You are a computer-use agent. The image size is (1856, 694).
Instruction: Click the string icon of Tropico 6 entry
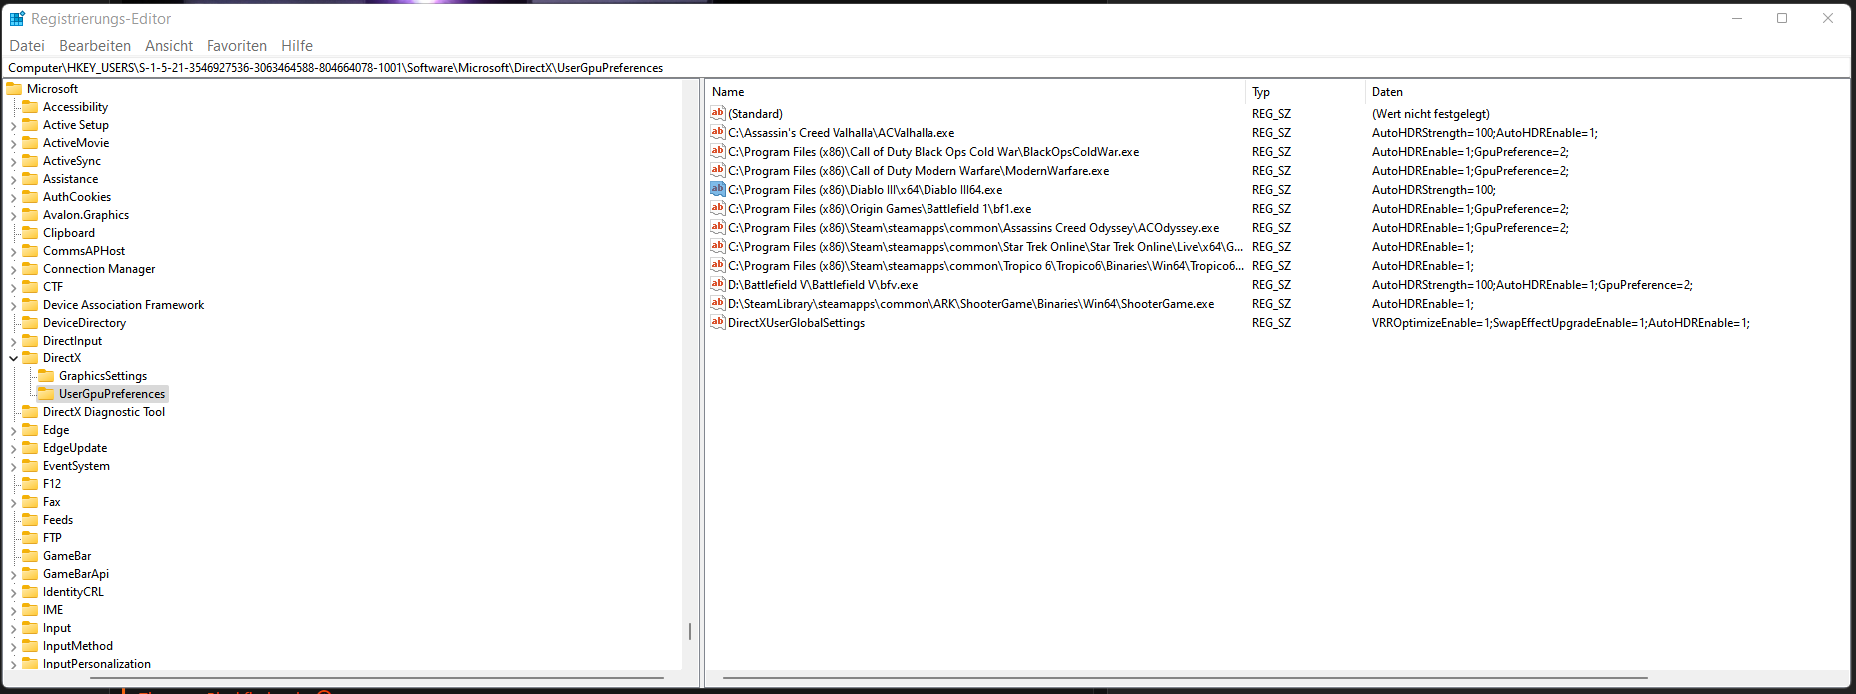(x=717, y=265)
